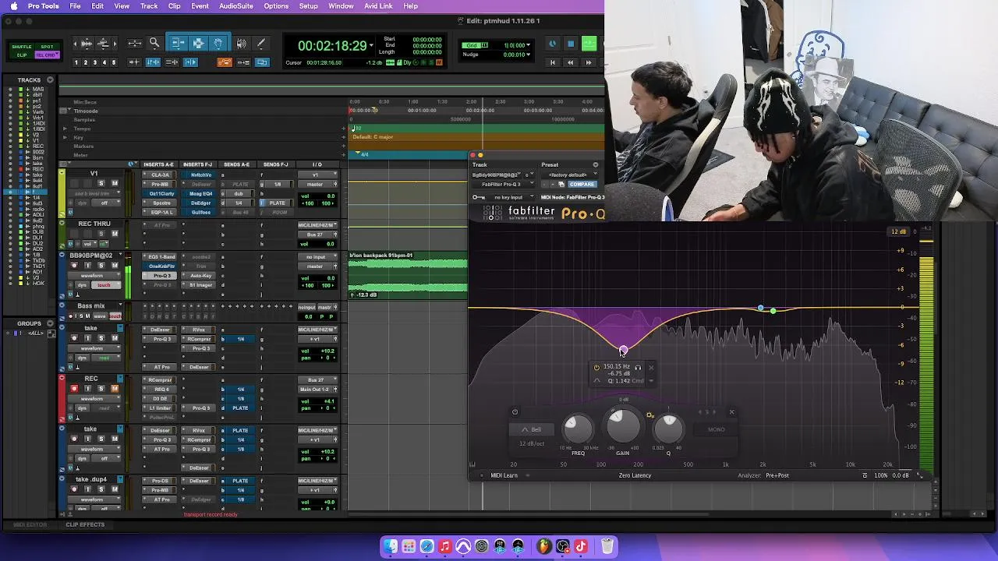
Task: Click the 12 dB/oct slope setting
Action: pos(532,444)
